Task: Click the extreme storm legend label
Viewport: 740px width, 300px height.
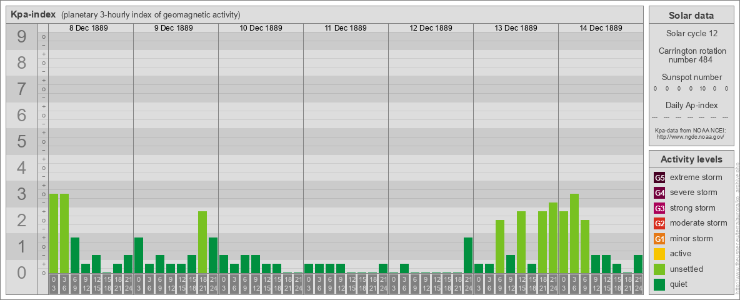Action: [696, 177]
